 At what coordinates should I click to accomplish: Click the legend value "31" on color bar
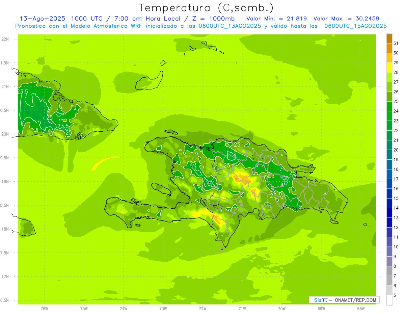tap(396, 43)
